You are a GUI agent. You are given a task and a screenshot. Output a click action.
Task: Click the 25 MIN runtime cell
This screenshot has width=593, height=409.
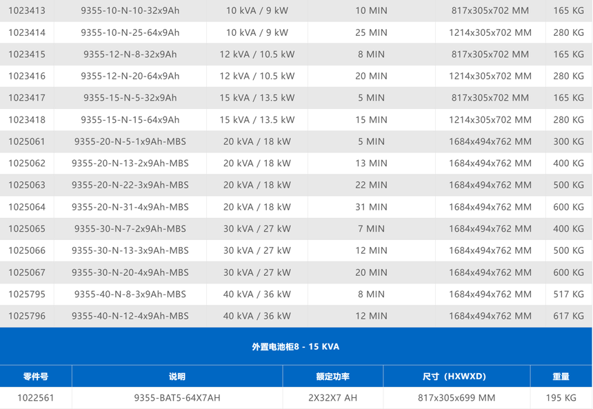coord(372,32)
